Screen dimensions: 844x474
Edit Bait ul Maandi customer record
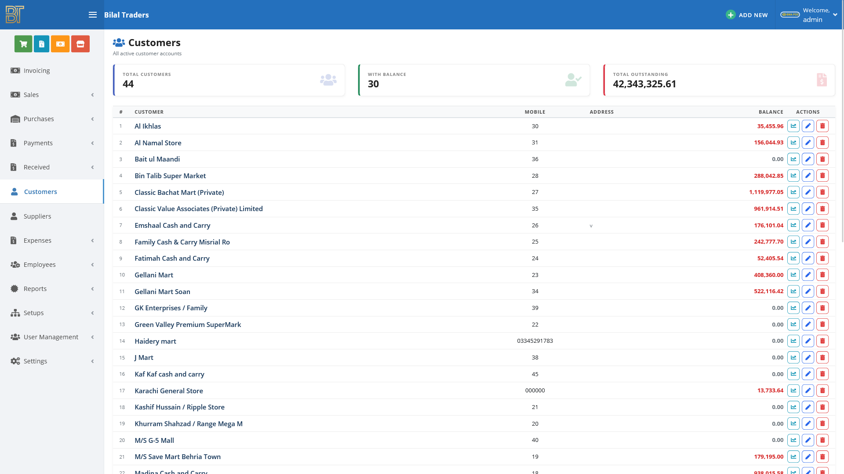(x=808, y=159)
